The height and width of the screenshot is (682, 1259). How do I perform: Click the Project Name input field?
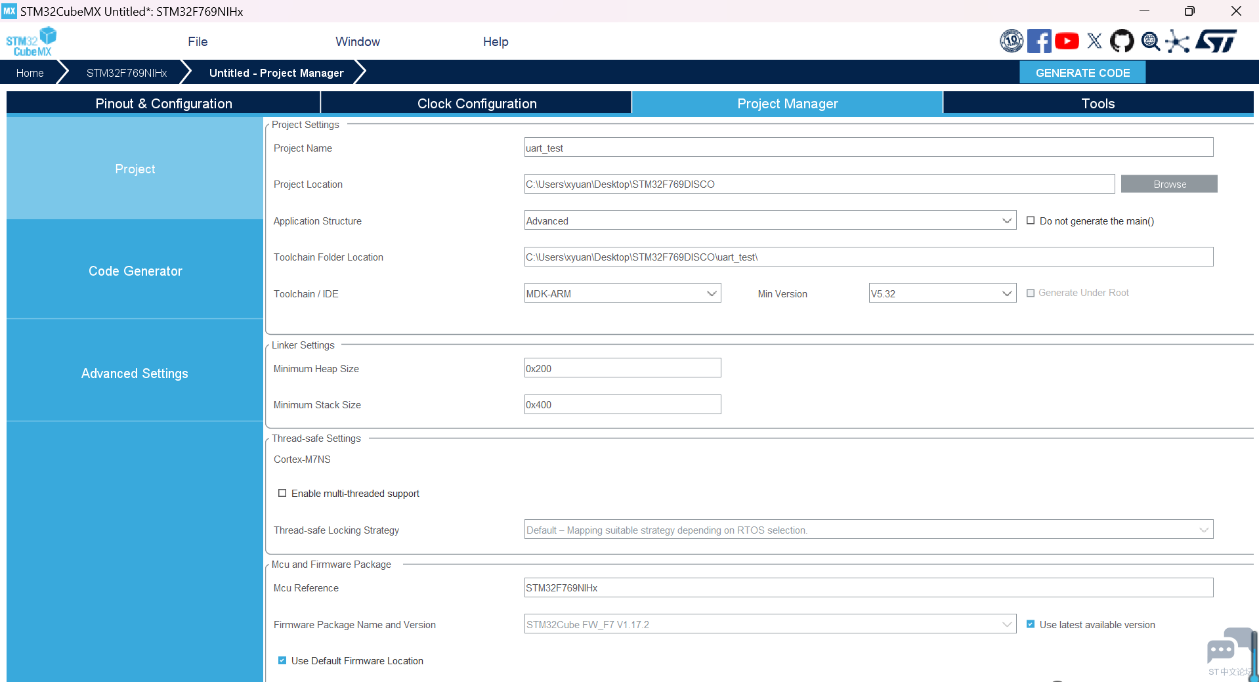click(868, 148)
